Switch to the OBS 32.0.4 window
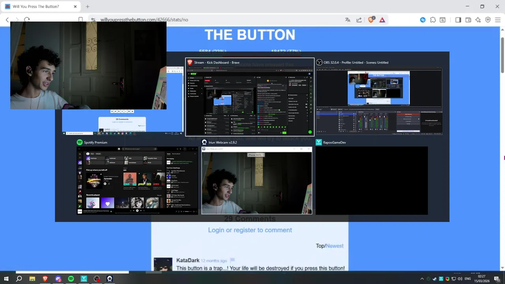Viewport: 505px width, 284px height. [x=379, y=97]
